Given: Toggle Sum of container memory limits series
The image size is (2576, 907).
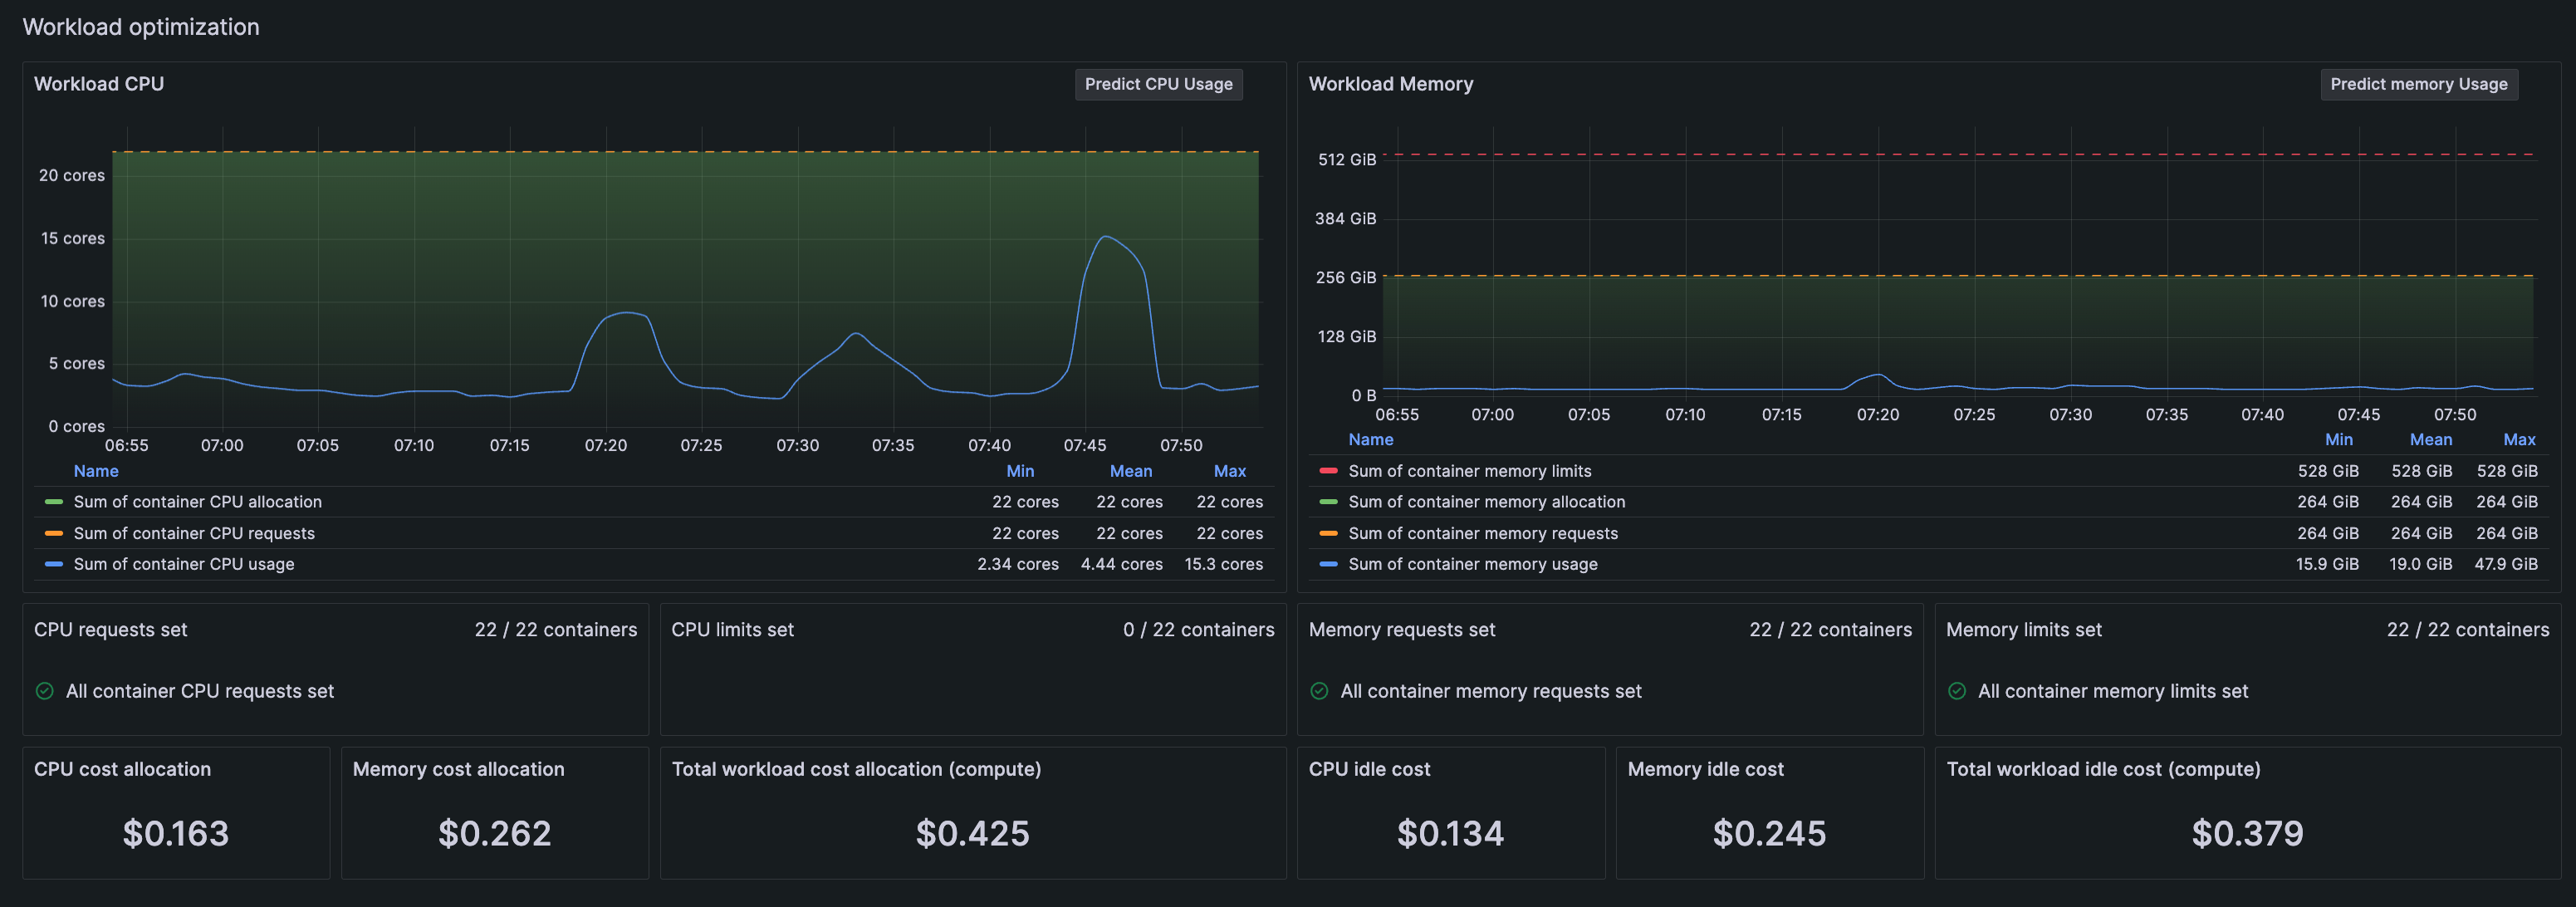Looking at the screenshot, I should (x=1469, y=471).
